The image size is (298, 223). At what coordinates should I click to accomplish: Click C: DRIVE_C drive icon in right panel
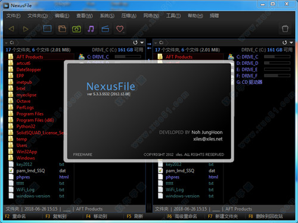coord(231,56)
